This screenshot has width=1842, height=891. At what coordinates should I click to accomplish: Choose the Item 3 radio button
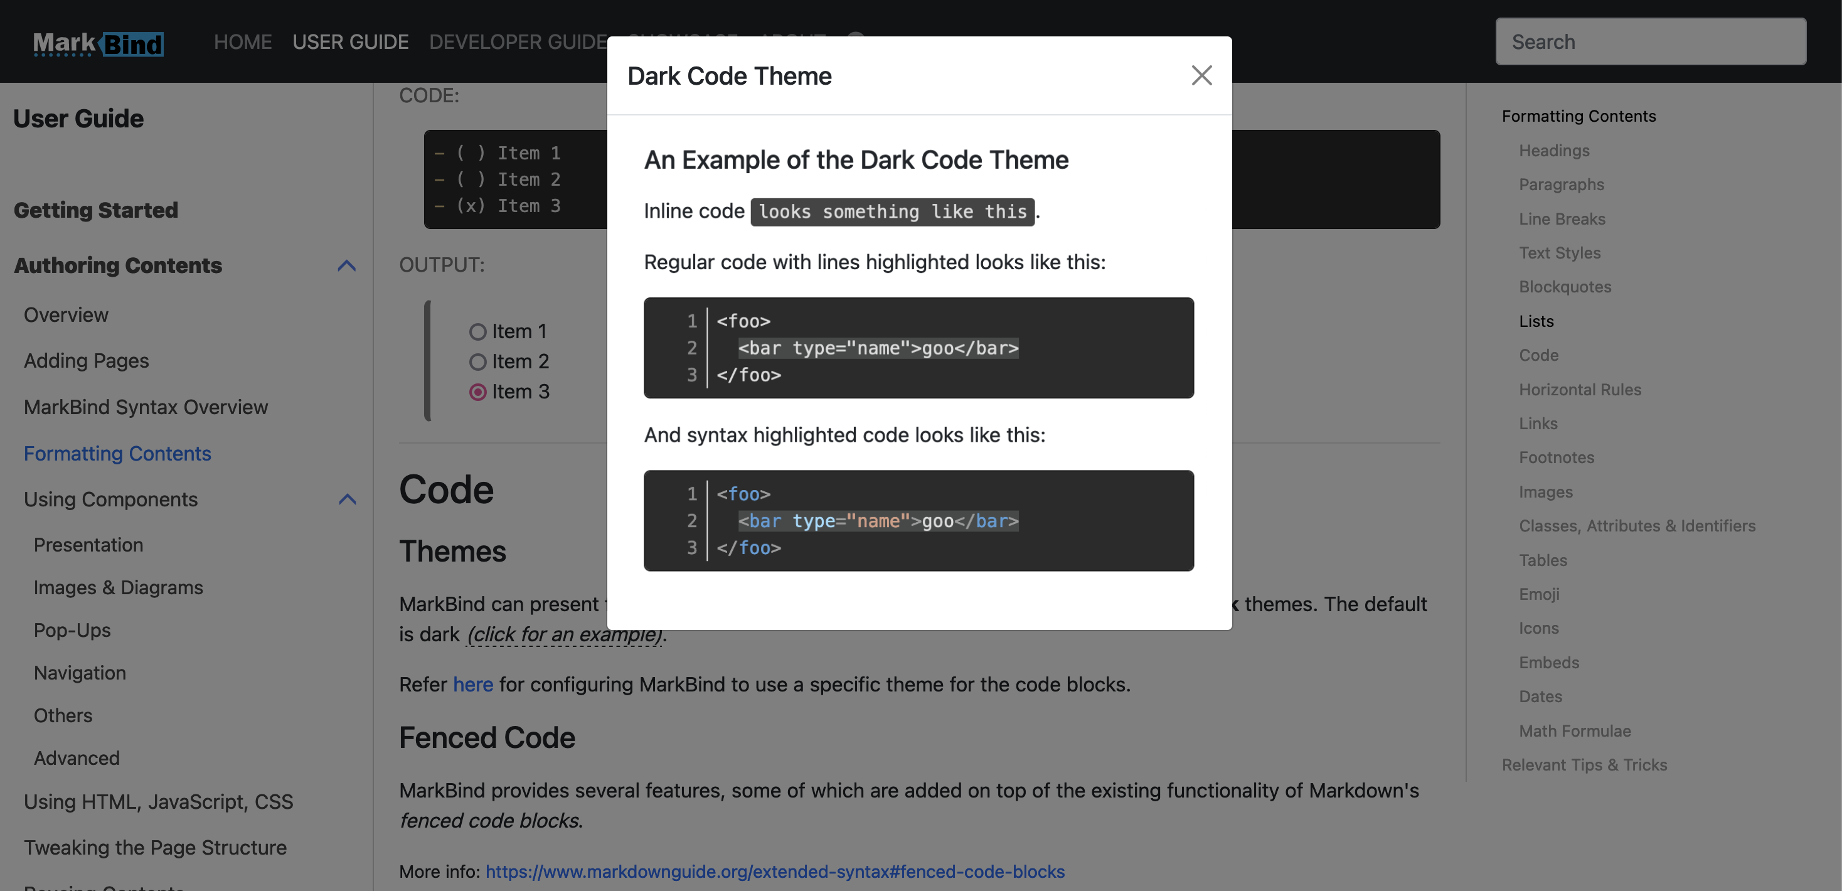tap(477, 391)
